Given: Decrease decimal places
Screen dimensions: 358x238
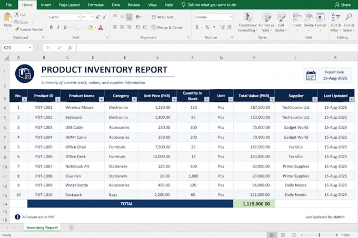Looking at the screenshot, I should point(229,27).
